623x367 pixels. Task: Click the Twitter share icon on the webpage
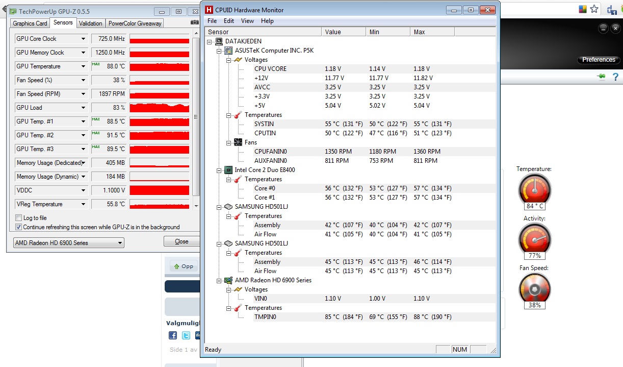[x=186, y=335]
